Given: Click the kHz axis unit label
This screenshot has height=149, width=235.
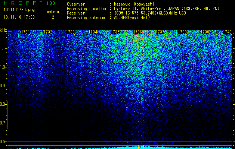Looking at the screenshot, I should (x=3, y=30).
